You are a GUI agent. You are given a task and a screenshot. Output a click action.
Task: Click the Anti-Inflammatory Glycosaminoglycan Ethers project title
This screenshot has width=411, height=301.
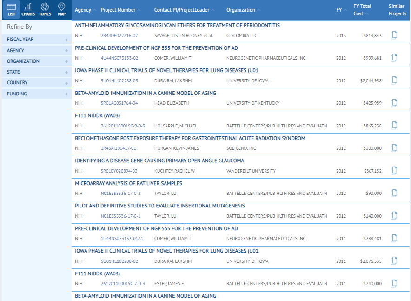coord(177,25)
